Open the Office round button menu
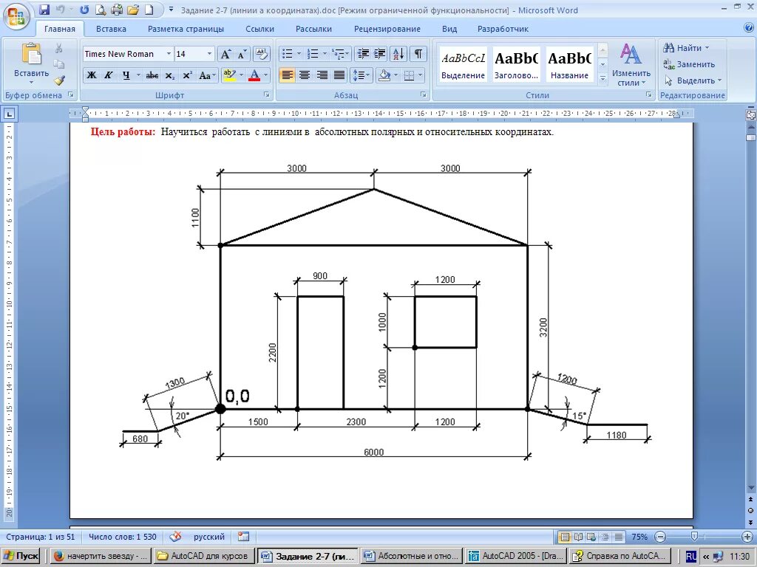757x567 pixels. [16, 18]
